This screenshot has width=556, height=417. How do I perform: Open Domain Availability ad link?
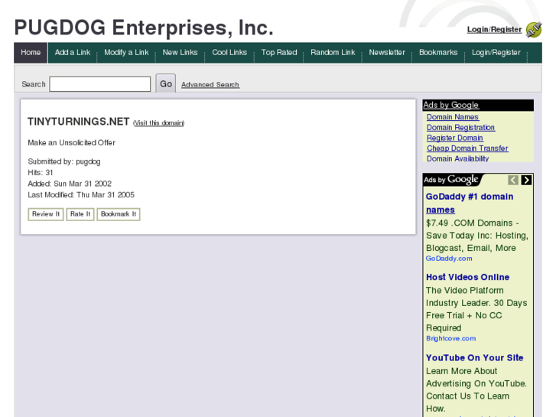[x=457, y=158]
